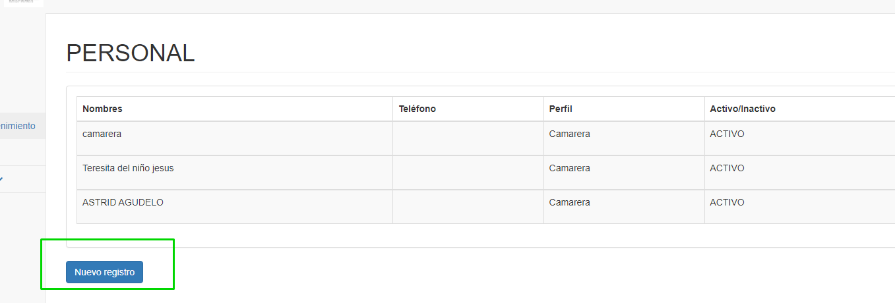
Task: Click ACTIVO status in the camarera row
Action: pos(727,134)
